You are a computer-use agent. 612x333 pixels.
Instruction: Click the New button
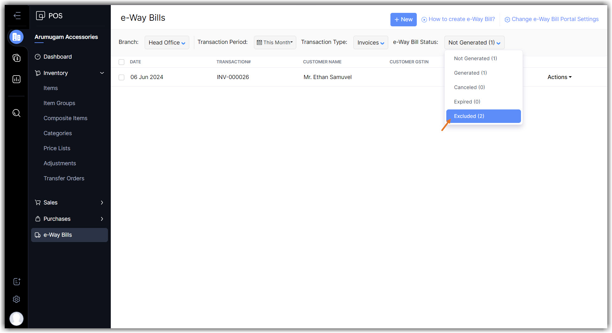pos(403,19)
